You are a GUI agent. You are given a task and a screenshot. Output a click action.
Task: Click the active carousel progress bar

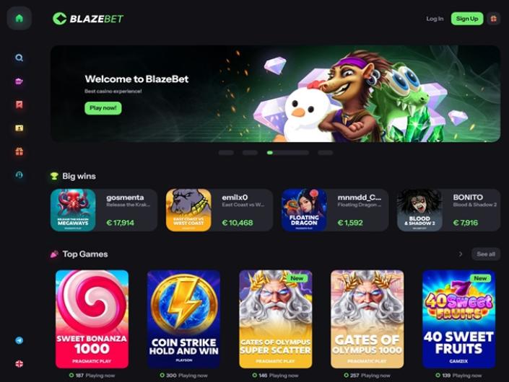pos(287,153)
